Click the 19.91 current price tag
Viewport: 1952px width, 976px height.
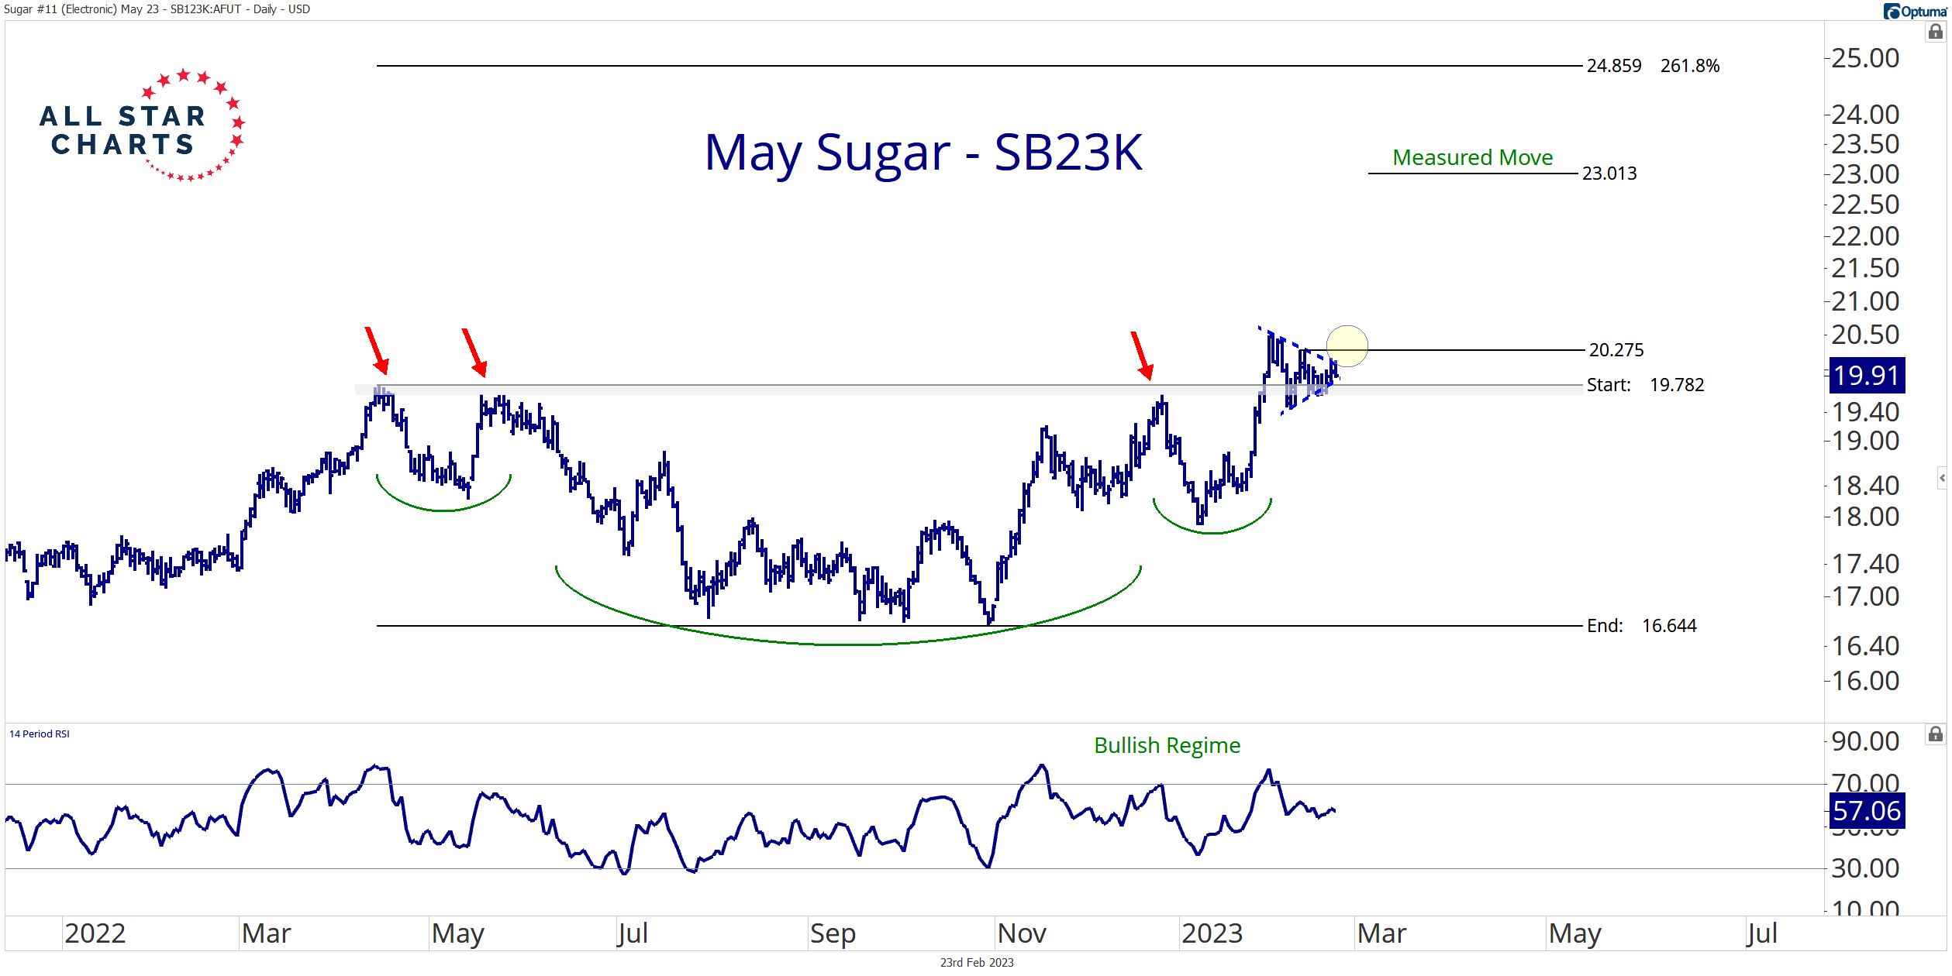(1866, 376)
